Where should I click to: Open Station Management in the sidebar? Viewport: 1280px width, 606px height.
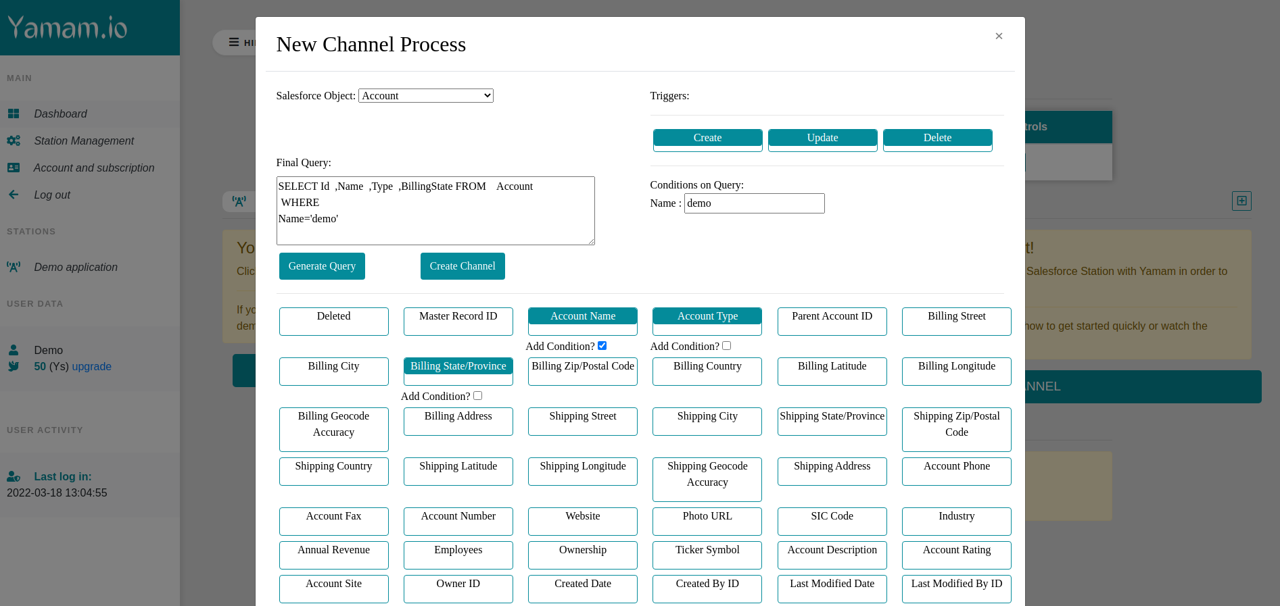click(90, 141)
